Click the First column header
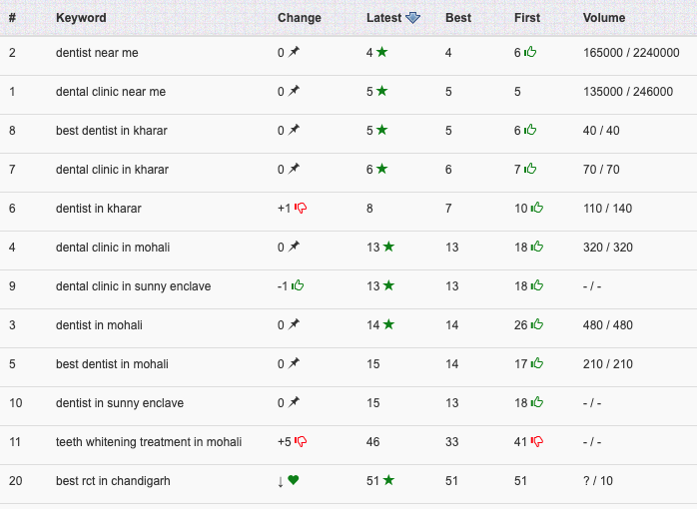697x509 pixels. [527, 18]
